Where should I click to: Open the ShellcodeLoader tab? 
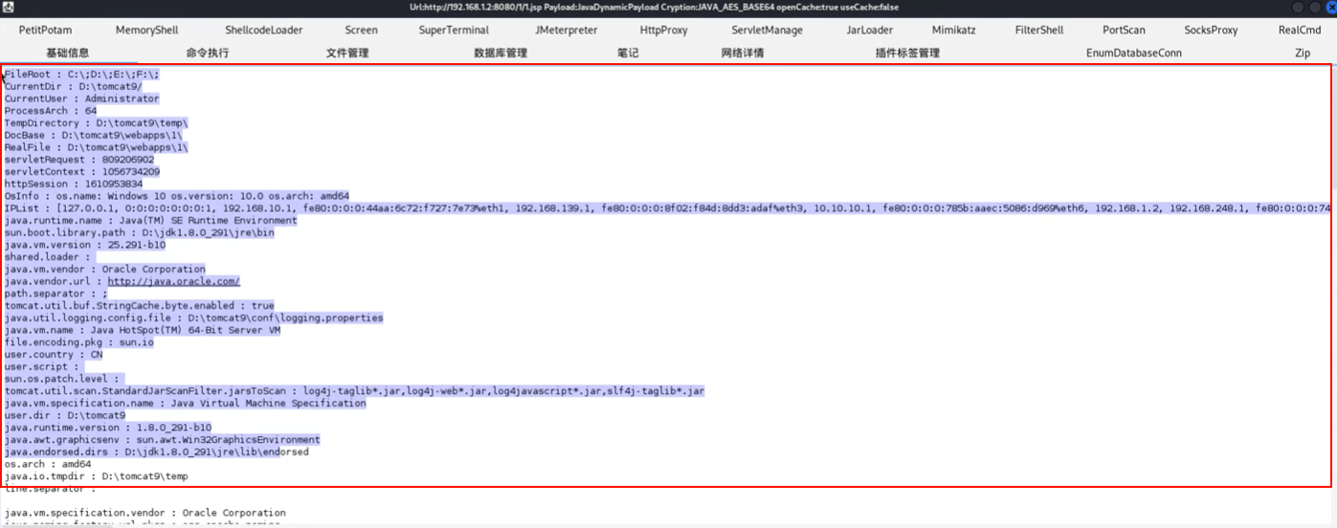pyautogui.click(x=263, y=30)
